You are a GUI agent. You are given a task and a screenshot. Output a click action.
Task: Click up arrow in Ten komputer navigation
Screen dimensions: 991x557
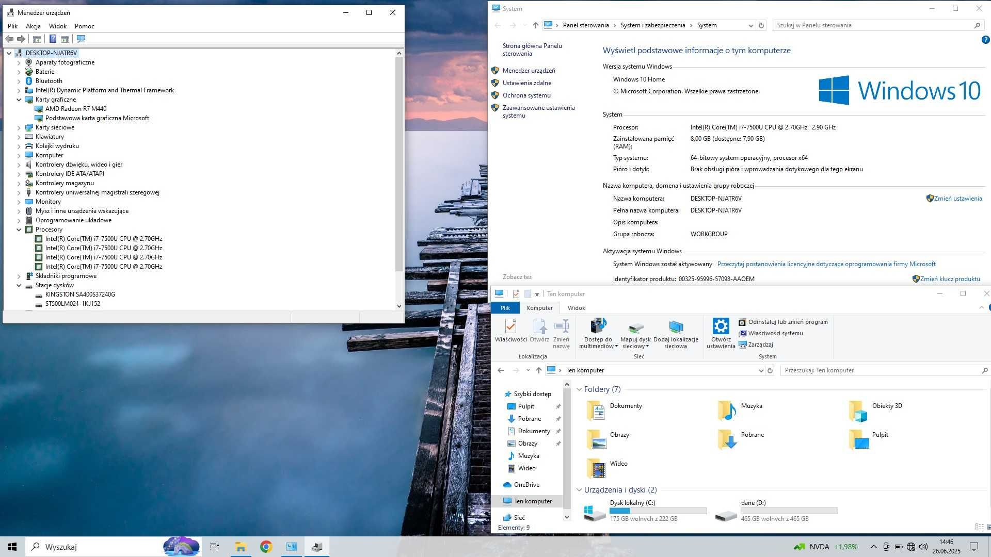point(539,370)
